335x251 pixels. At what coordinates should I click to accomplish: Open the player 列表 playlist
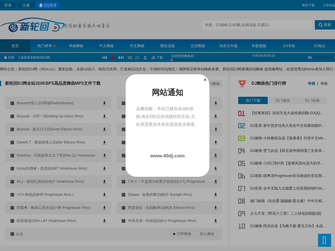pos(9,58)
